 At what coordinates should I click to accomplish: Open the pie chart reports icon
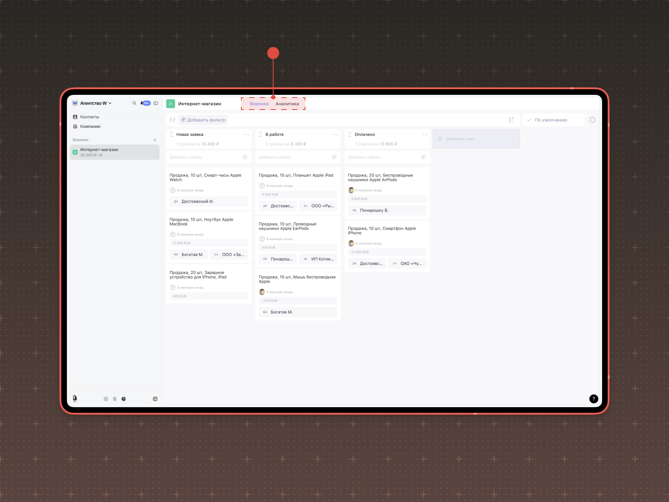click(x=124, y=399)
